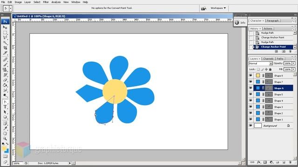The height and width of the screenshot is (167, 298).
Task: Select the Eyedropper tool
Action: click(5, 128)
